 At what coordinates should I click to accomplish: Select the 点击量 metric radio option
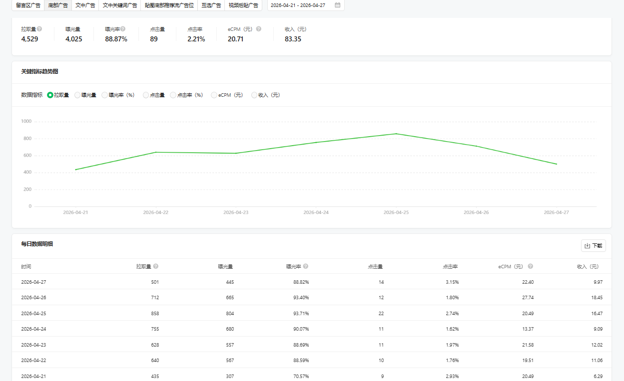pos(146,95)
